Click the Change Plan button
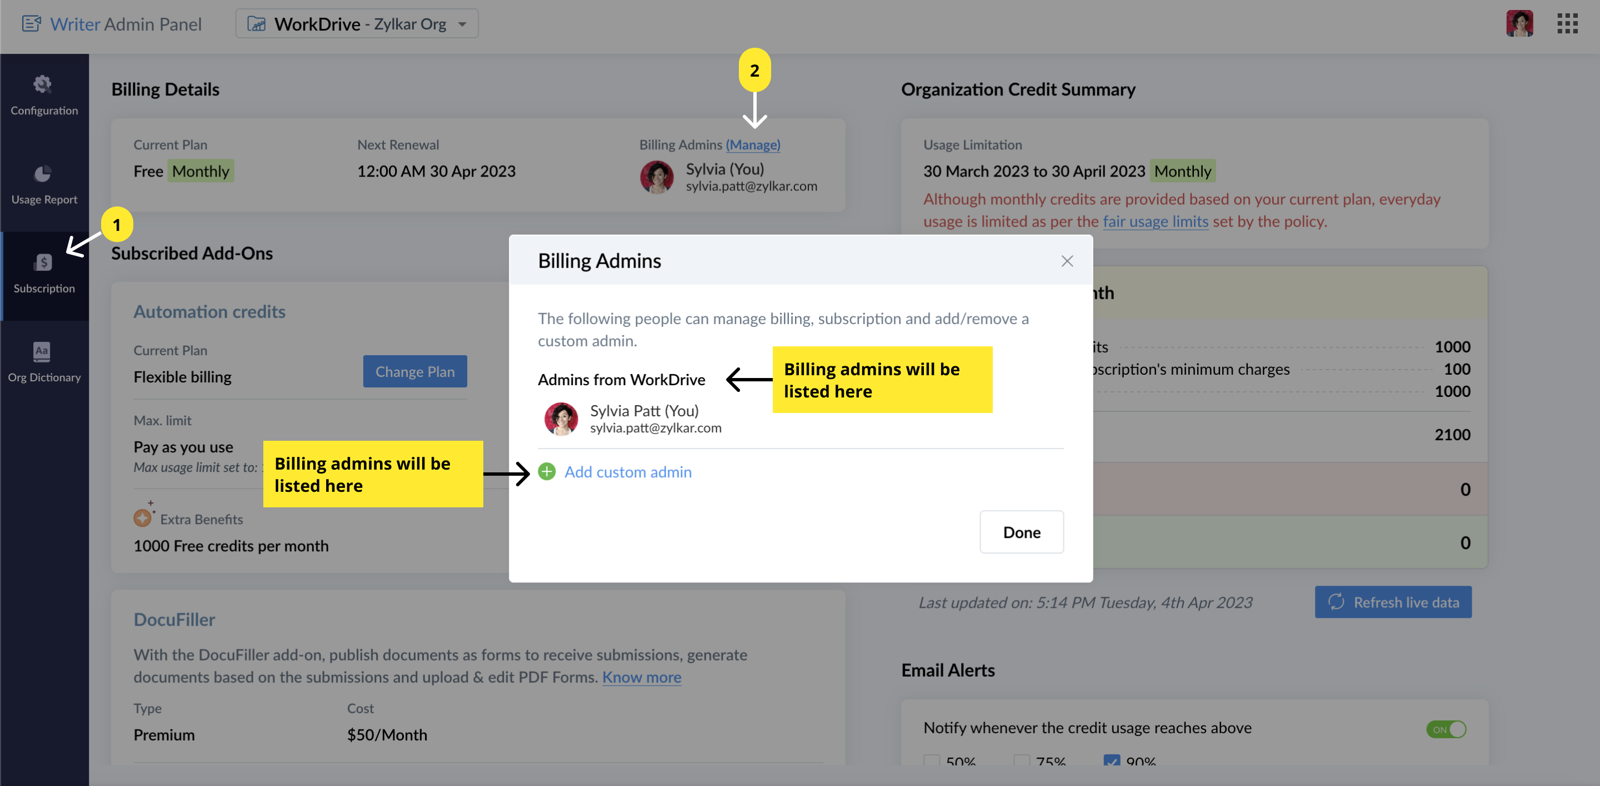Image resolution: width=1600 pixels, height=786 pixels. pos(415,371)
